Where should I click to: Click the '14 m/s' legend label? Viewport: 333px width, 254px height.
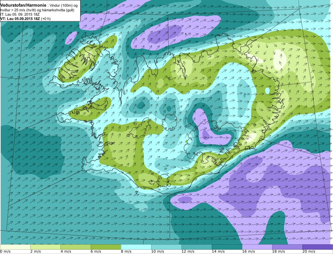pyautogui.click(x=218, y=252)
